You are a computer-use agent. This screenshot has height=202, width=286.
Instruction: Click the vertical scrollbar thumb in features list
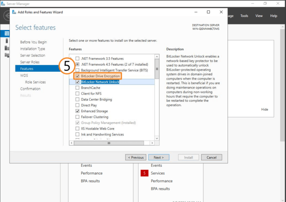pos(157,69)
